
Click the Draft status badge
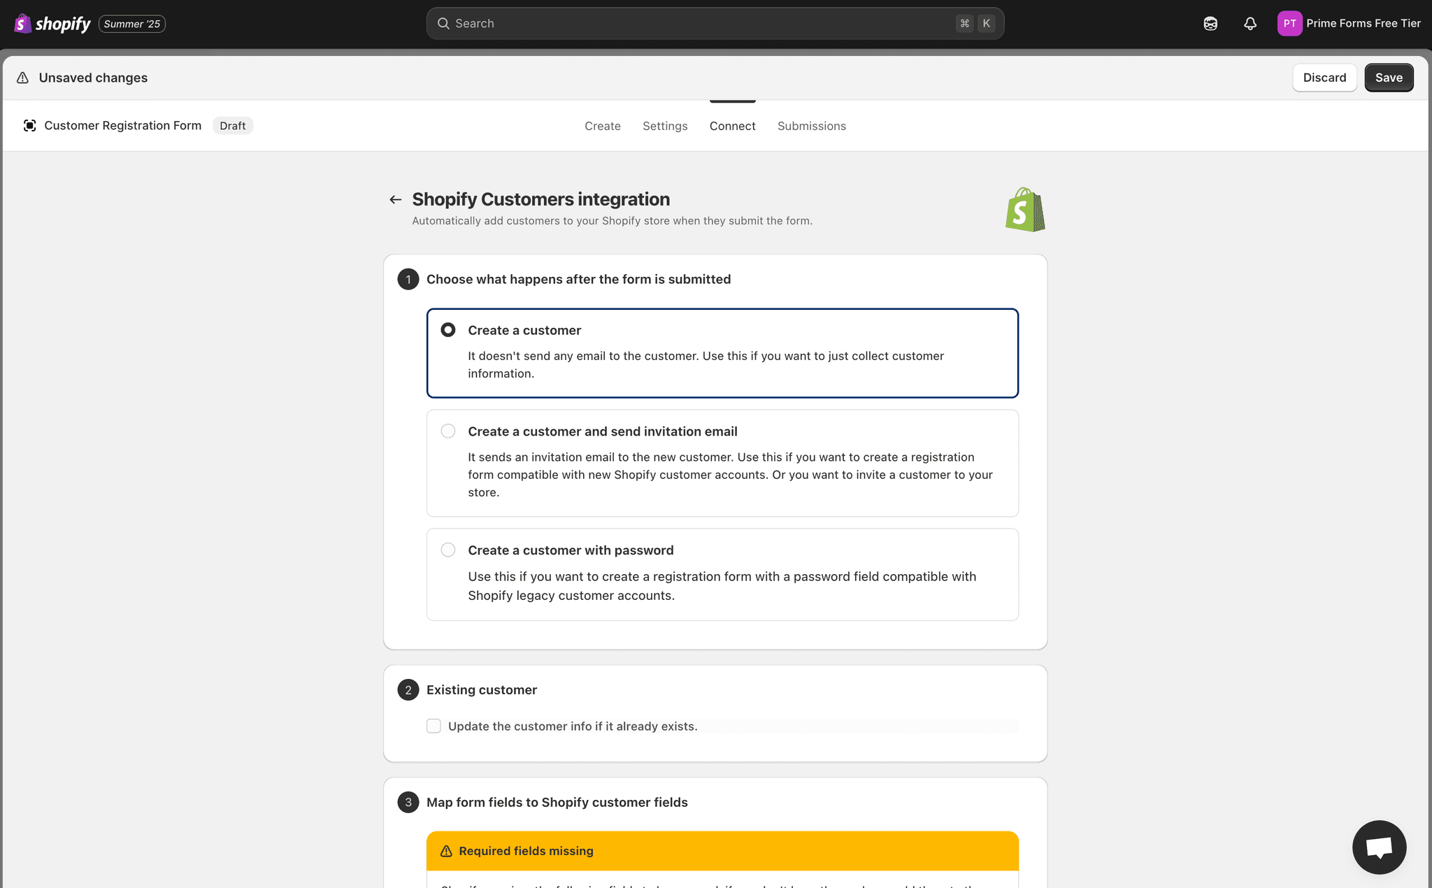pyautogui.click(x=233, y=126)
